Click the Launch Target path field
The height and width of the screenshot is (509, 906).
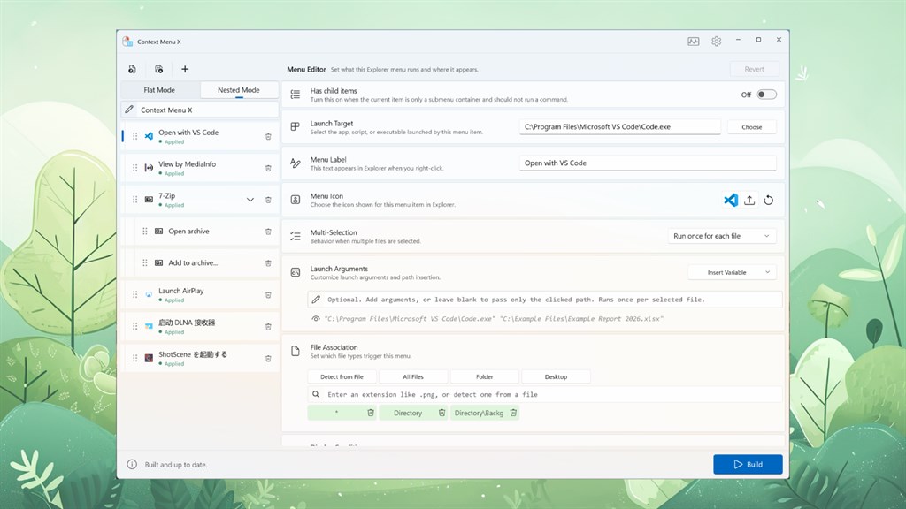point(620,127)
